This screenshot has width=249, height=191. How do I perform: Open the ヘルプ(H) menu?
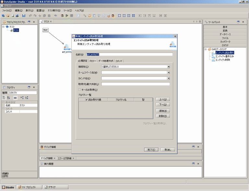pos(79,10)
